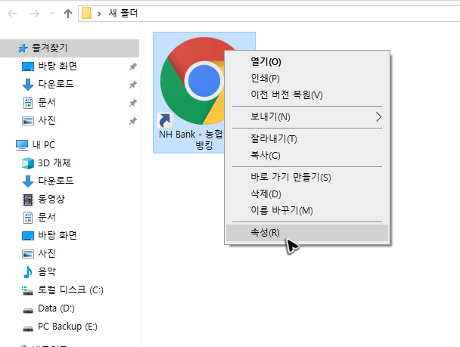Expand 보내기(N) submenu arrow

(379, 117)
